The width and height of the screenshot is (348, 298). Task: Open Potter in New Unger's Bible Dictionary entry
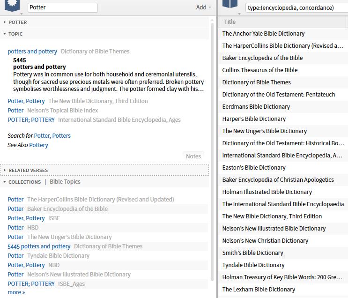tap(15, 237)
